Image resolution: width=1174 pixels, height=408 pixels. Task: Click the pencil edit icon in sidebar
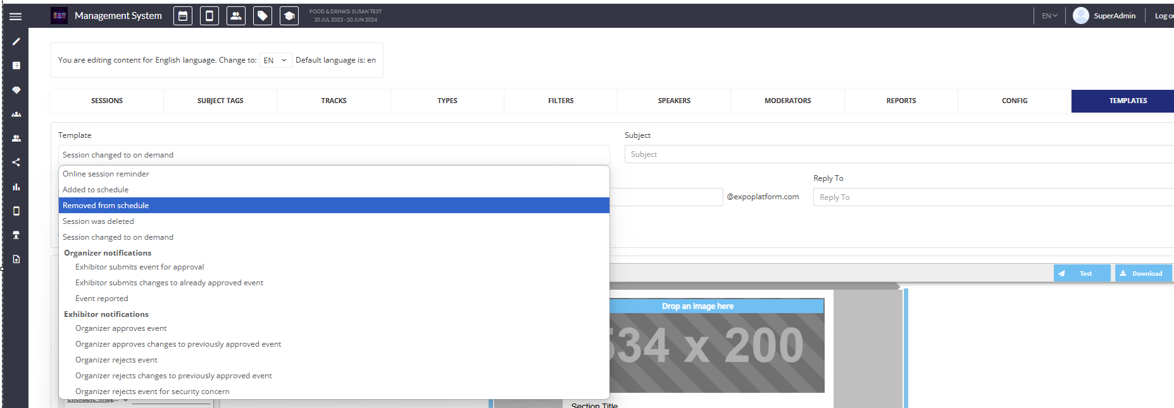click(x=16, y=42)
